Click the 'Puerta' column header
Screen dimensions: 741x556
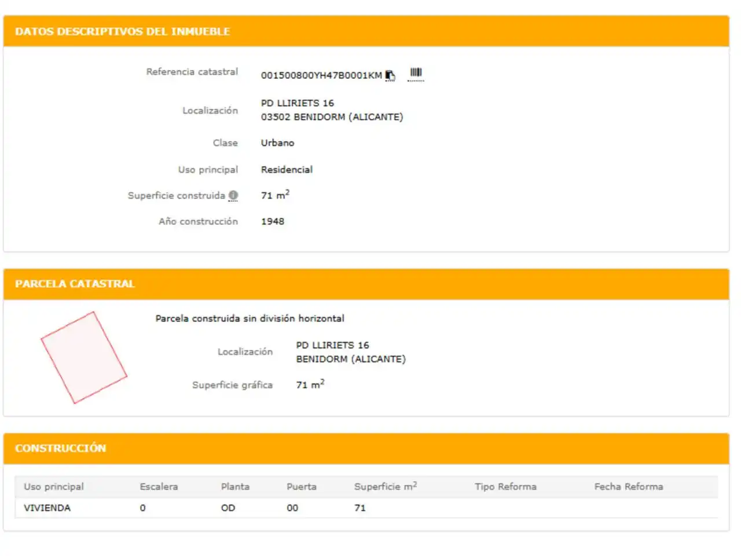click(x=302, y=487)
